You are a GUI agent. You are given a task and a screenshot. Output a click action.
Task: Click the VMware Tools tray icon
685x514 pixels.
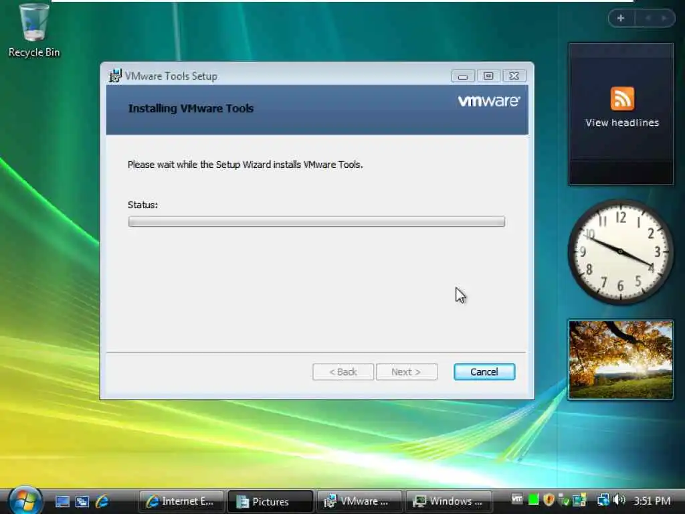click(517, 499)
